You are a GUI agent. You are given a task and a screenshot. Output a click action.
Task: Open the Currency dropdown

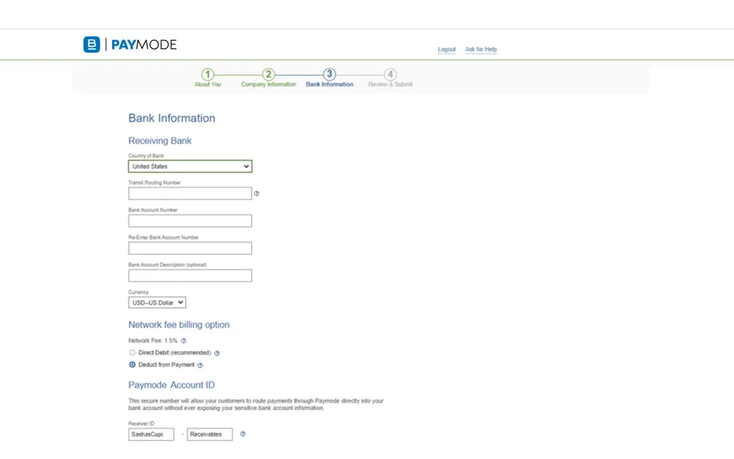(x=157, y=303)
